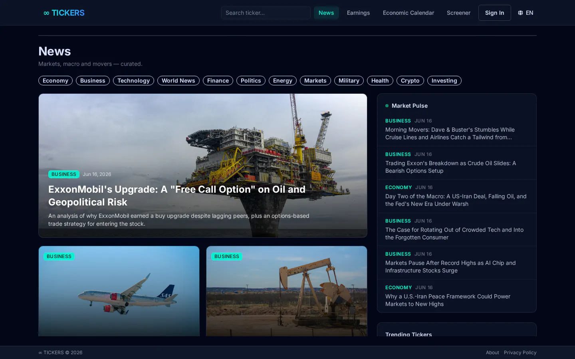Click the 'Markets, macro and movers' subtitle
The width and height of the screenshot is (575, 359).
click(90, 64)
